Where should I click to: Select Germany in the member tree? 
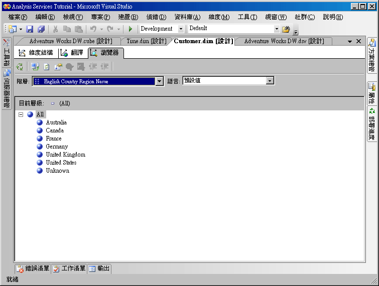[x=57, y=147]
